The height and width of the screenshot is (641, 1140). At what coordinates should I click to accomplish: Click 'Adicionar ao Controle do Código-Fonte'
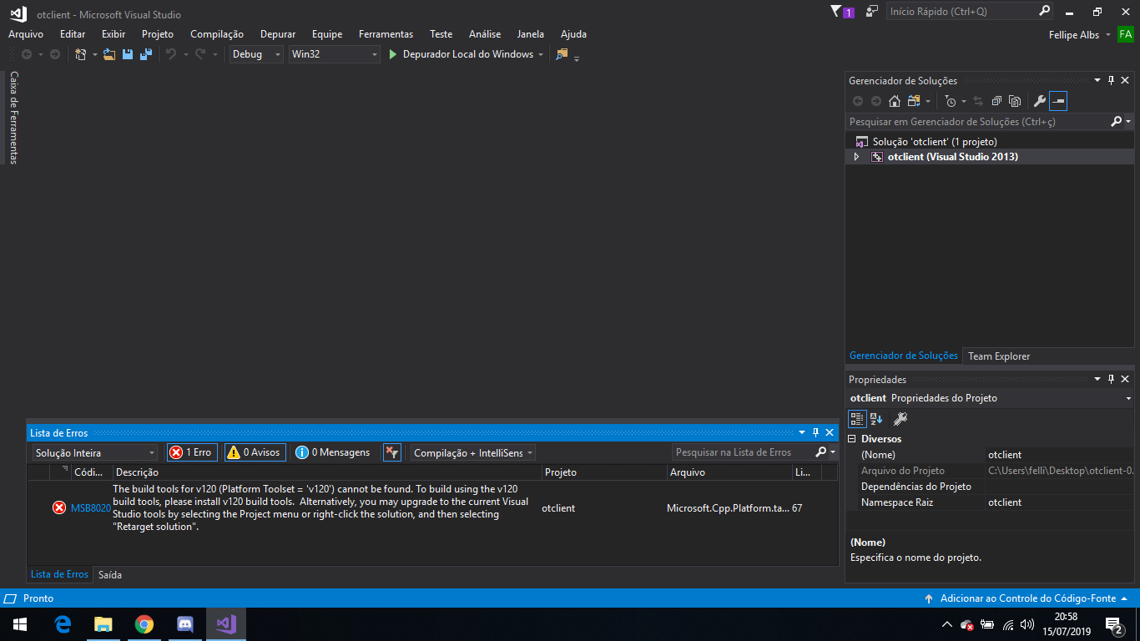[1027, 598]
